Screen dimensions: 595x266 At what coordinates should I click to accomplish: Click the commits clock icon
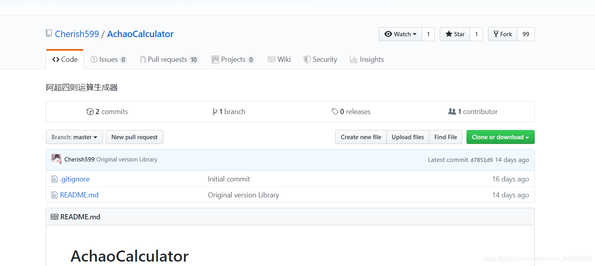[x=90, y=112]
